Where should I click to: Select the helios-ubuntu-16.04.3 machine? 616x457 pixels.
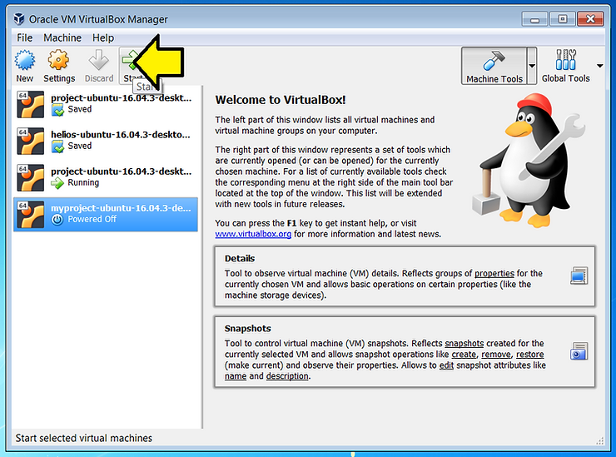(106, 141)
